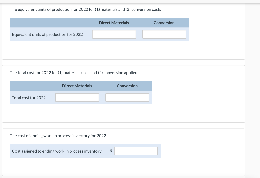Click the Direct Materials equivalent units input field

pos(114,34)
